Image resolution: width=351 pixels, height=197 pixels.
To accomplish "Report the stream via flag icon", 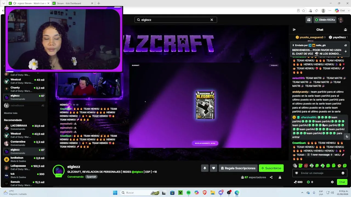I will pyautogui.click(x=280, y=177).
